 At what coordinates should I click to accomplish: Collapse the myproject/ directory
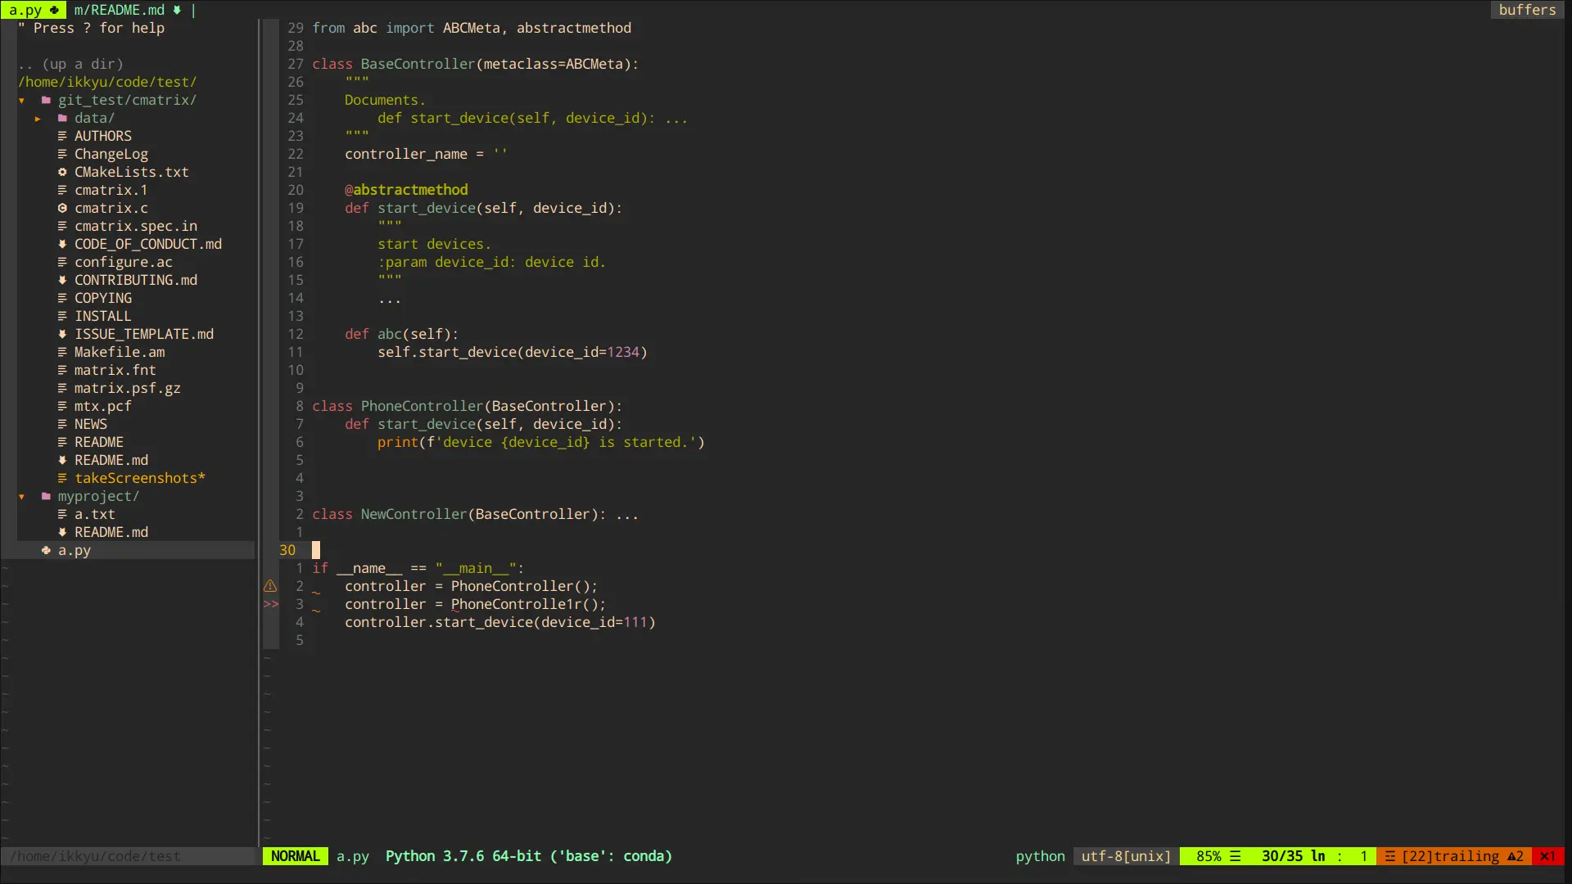tap(21, 496)
